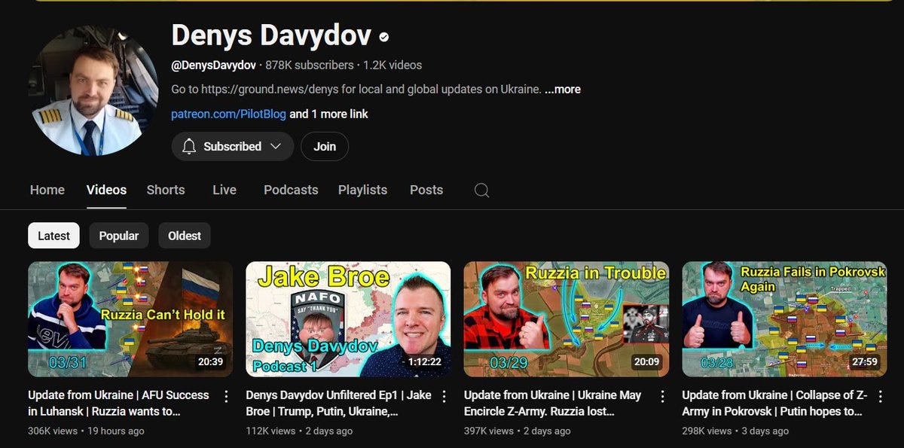Expand the channel description with ...more
The width and height of the screenshot is (904, 448).
[563, 89]
